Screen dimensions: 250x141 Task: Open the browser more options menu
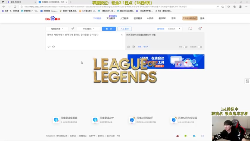tap(246, 7)
